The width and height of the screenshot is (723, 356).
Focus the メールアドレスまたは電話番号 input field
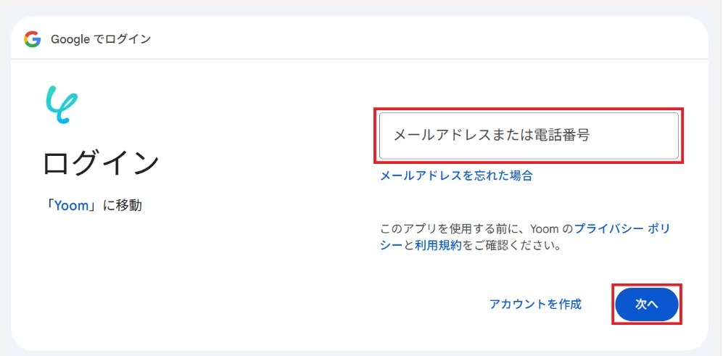(529, 136)
